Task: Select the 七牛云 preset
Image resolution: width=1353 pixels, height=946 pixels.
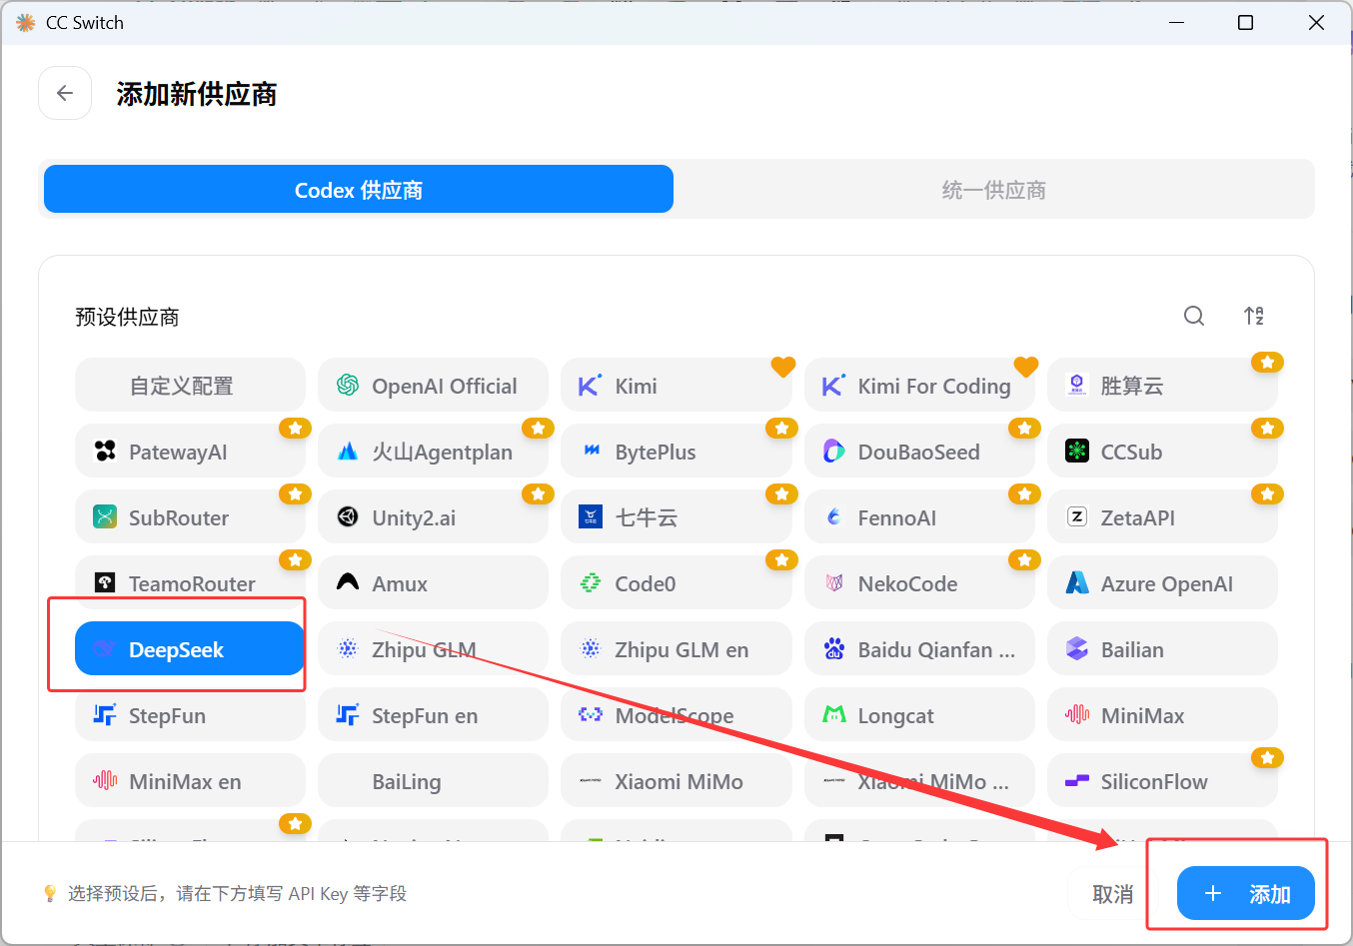Action: click(676, 517)
